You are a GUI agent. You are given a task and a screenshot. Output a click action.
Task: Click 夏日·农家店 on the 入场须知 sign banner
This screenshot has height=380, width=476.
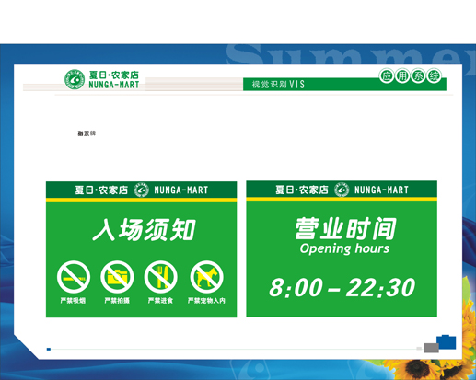[x=101, y=190]
